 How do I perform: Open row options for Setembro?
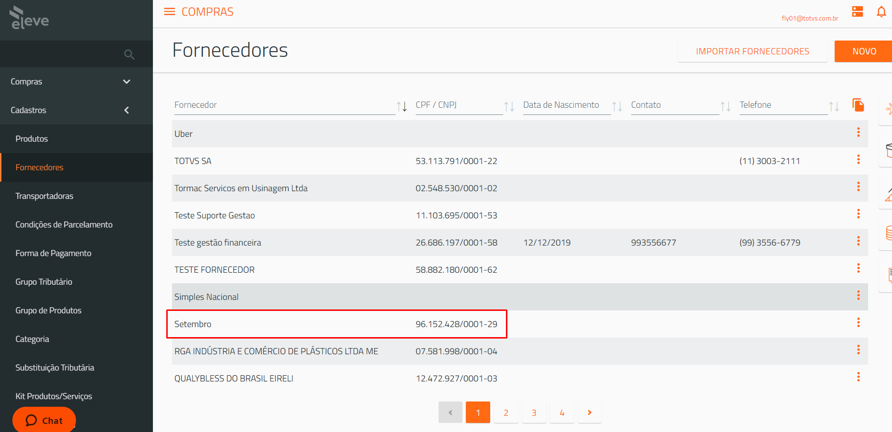click(x=858, y=322)
